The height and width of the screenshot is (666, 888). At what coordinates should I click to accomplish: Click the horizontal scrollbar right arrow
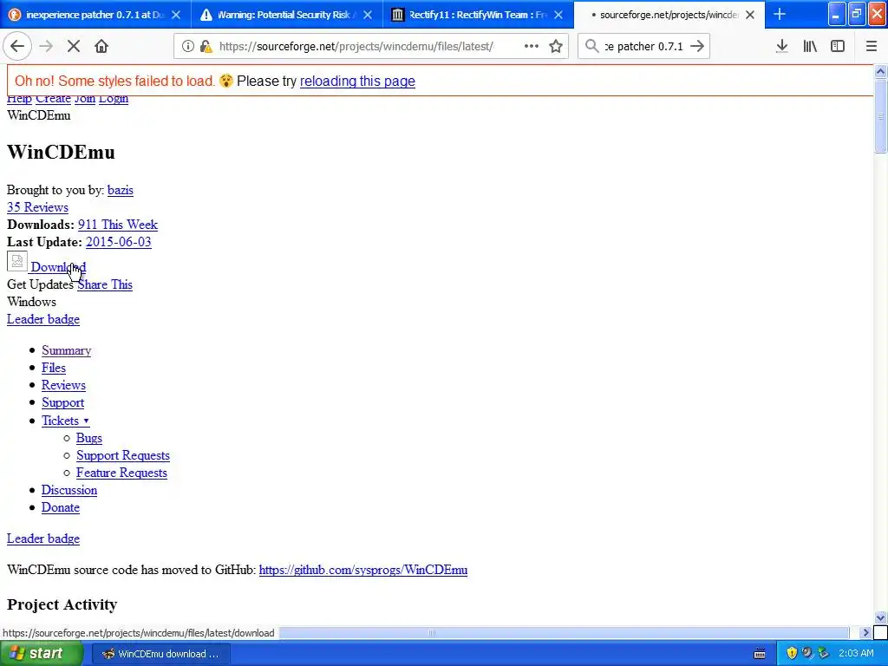coord(865,632)
